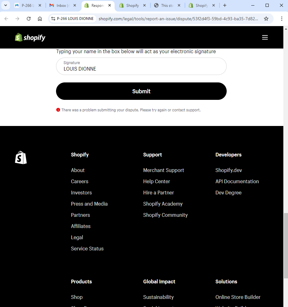Reload the current page

[29, 19]
